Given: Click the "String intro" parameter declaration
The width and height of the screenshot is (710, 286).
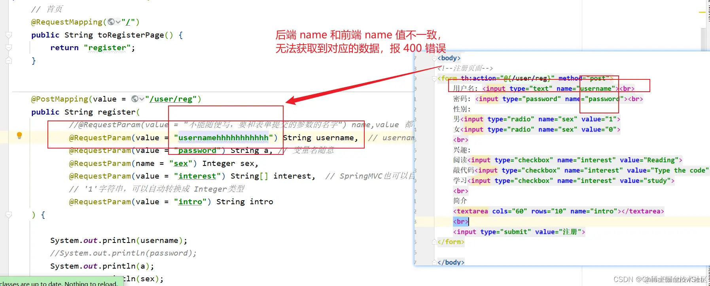Looking at the screenshot, I should [244, 202].
